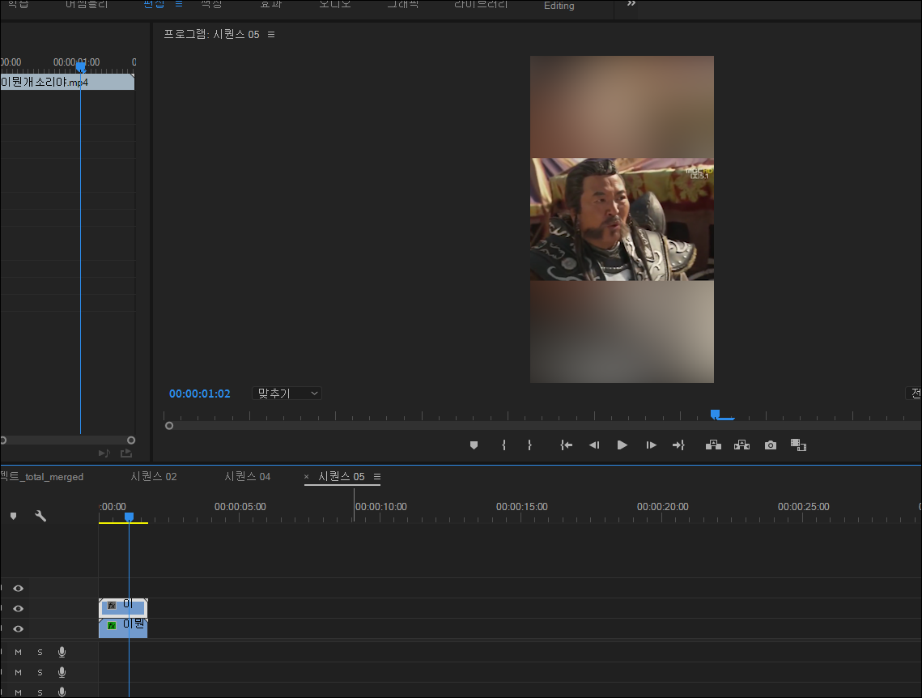Select the upper video clip in timeline

point(123,608)
